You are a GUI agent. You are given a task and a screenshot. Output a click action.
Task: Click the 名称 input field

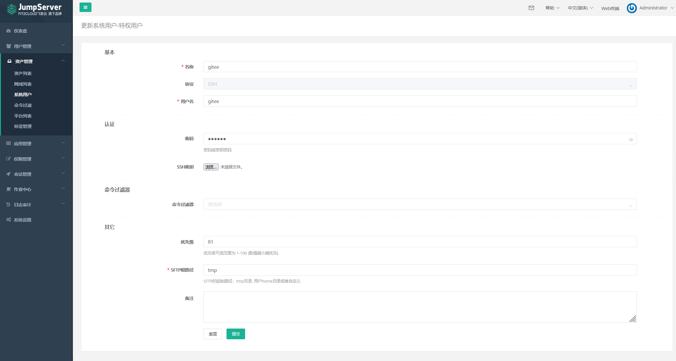pos(420,67)
